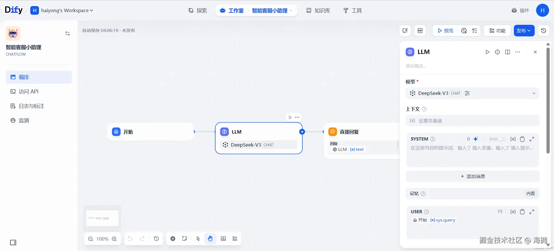Click the robot app icon
This screenshot has height=251, width=554.
point(13,33)
